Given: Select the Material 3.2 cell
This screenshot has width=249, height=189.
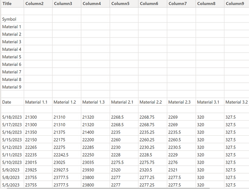Looking at the screenshot, I should tap(237, 102).
